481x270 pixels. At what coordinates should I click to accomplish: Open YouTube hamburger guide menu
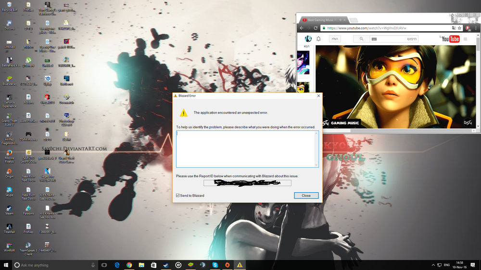(465, 39)
